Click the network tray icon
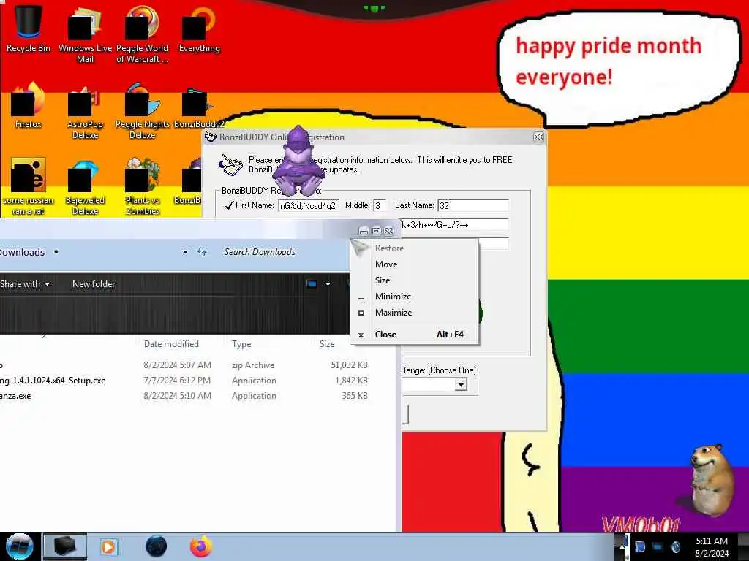The height and width of the screenshot is (561, 749). coord(658,546)
